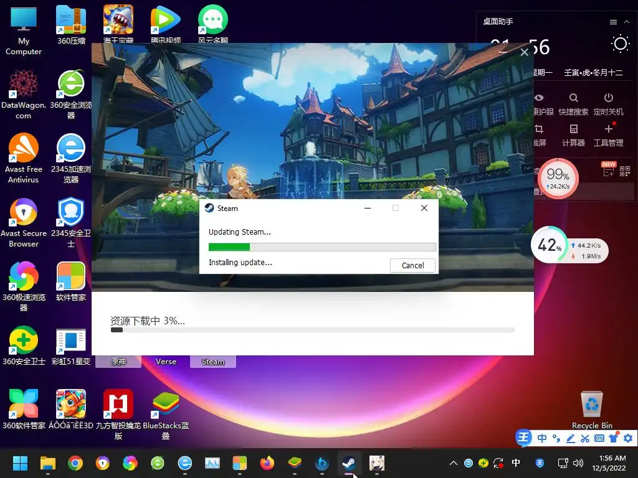
Task: Open 快捷搜索 in desktop assistant
Action: click(x=573, y=104)
